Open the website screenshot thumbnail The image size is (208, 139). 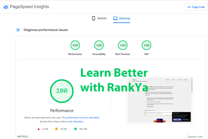pyautogui.click(x=160, y=100)
